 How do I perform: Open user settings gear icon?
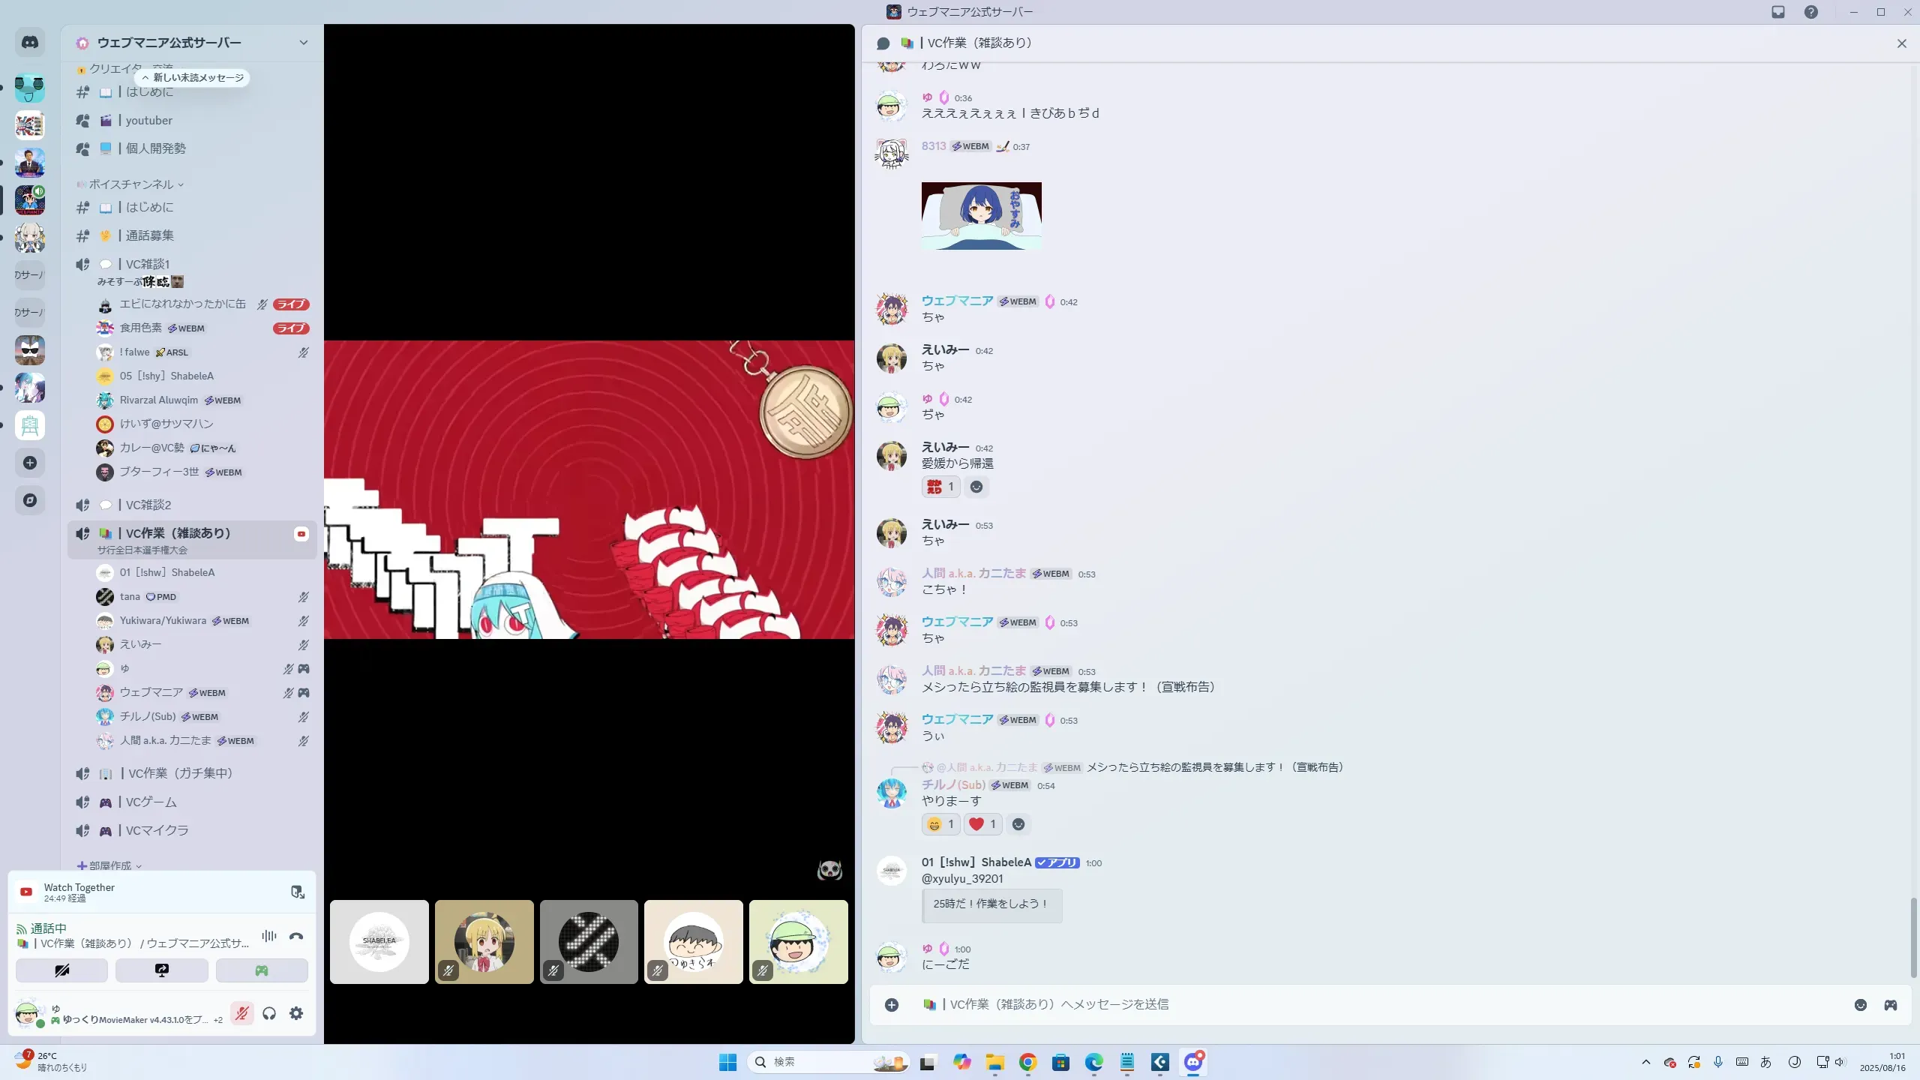click(296, 1013)
